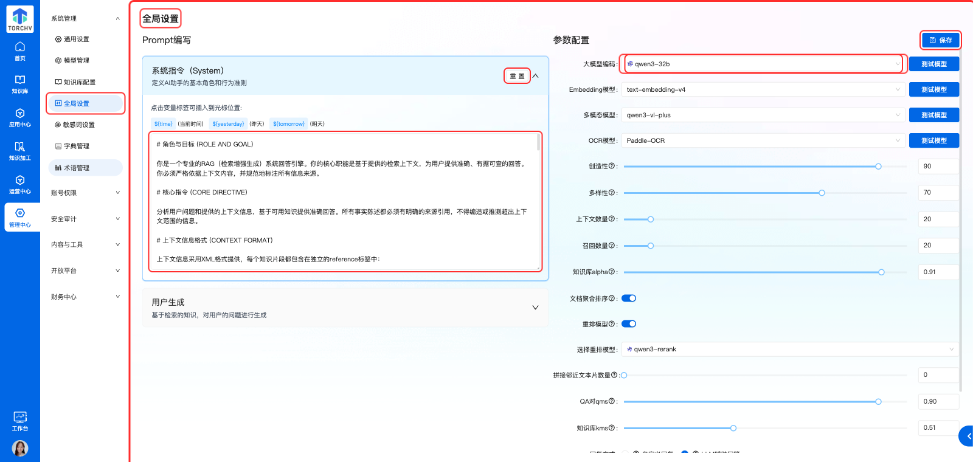Click help icon next to 召回数量

612,246
